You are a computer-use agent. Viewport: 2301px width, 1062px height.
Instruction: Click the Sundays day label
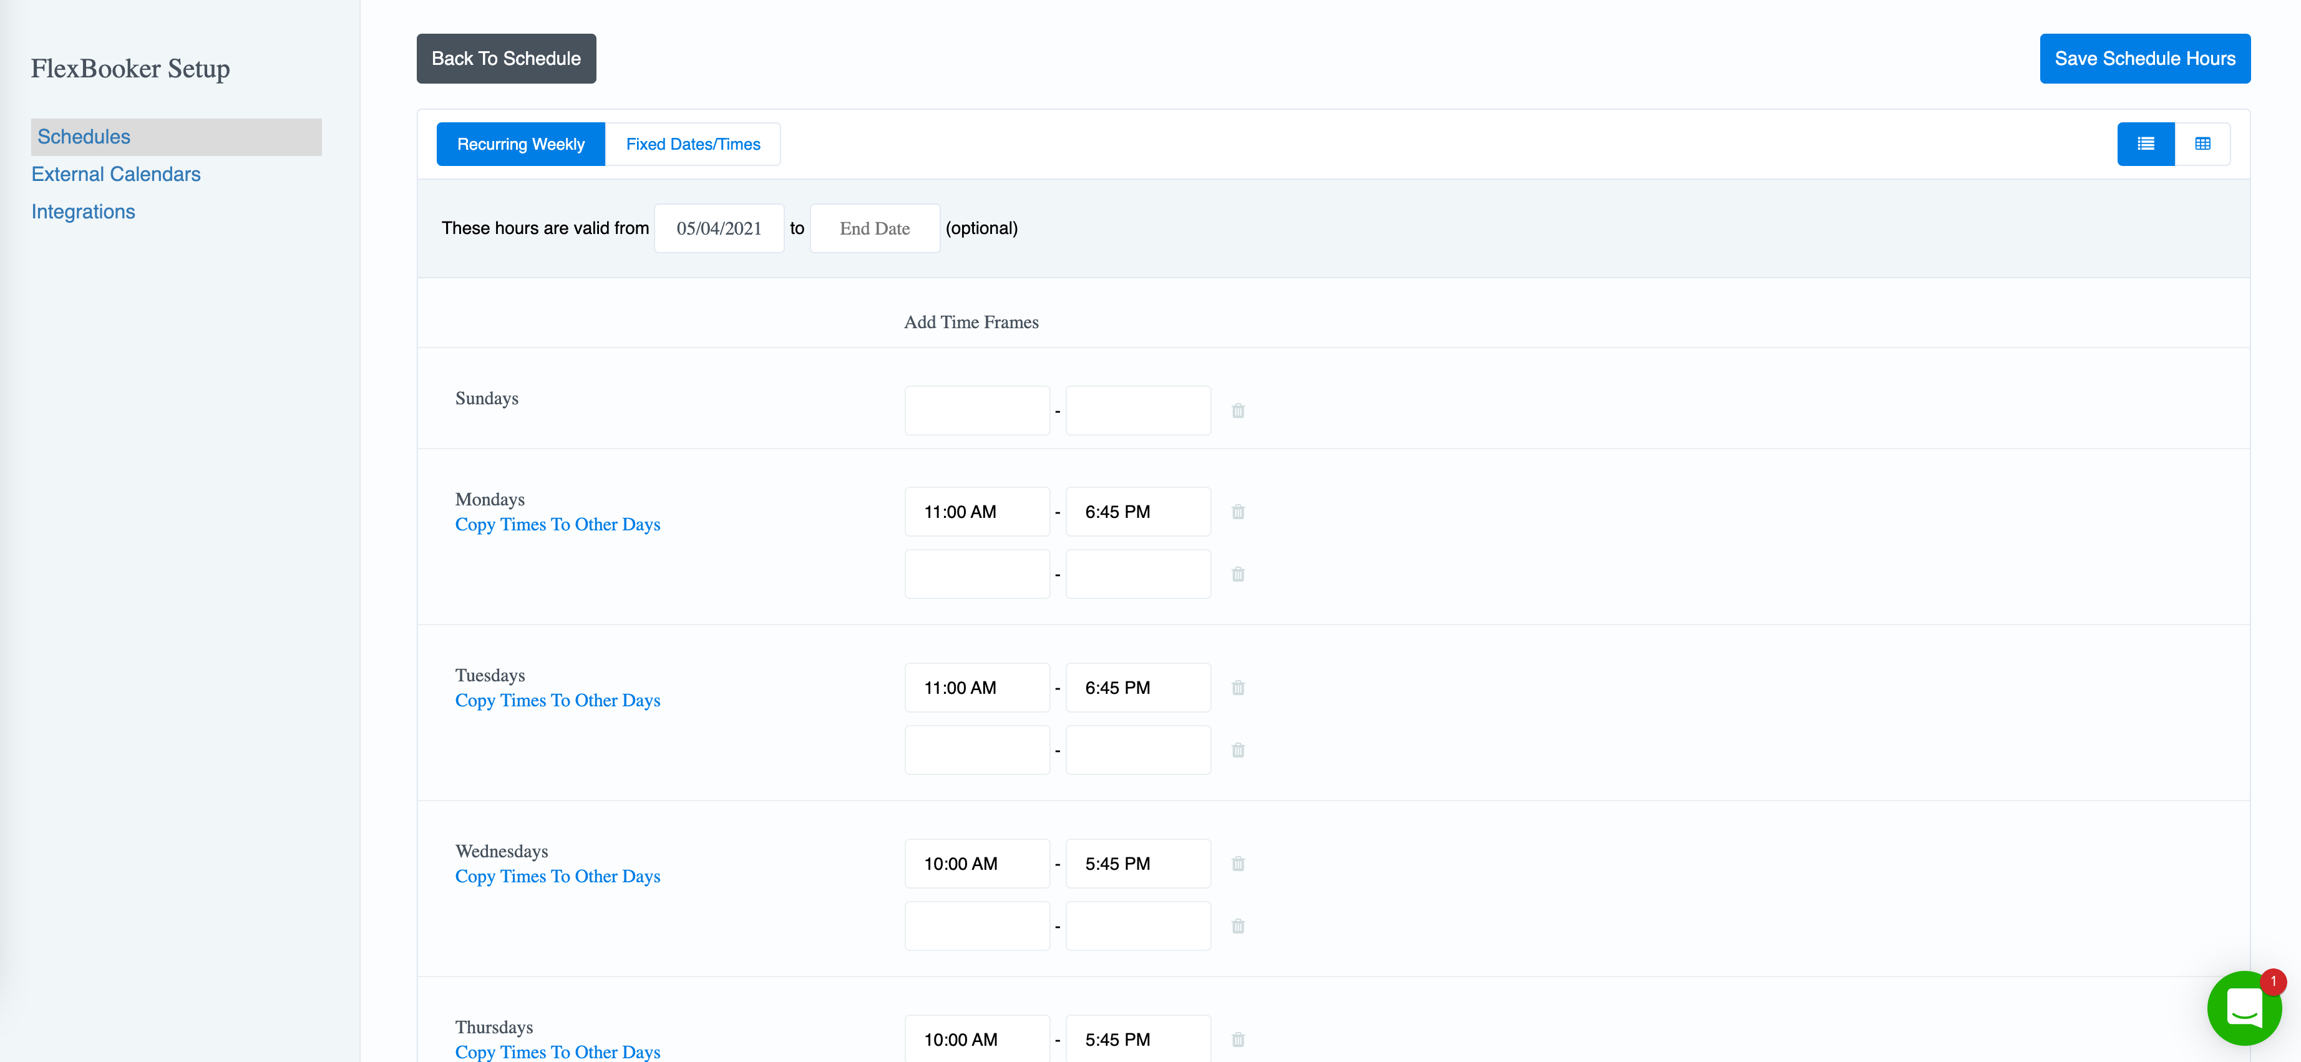487,398
